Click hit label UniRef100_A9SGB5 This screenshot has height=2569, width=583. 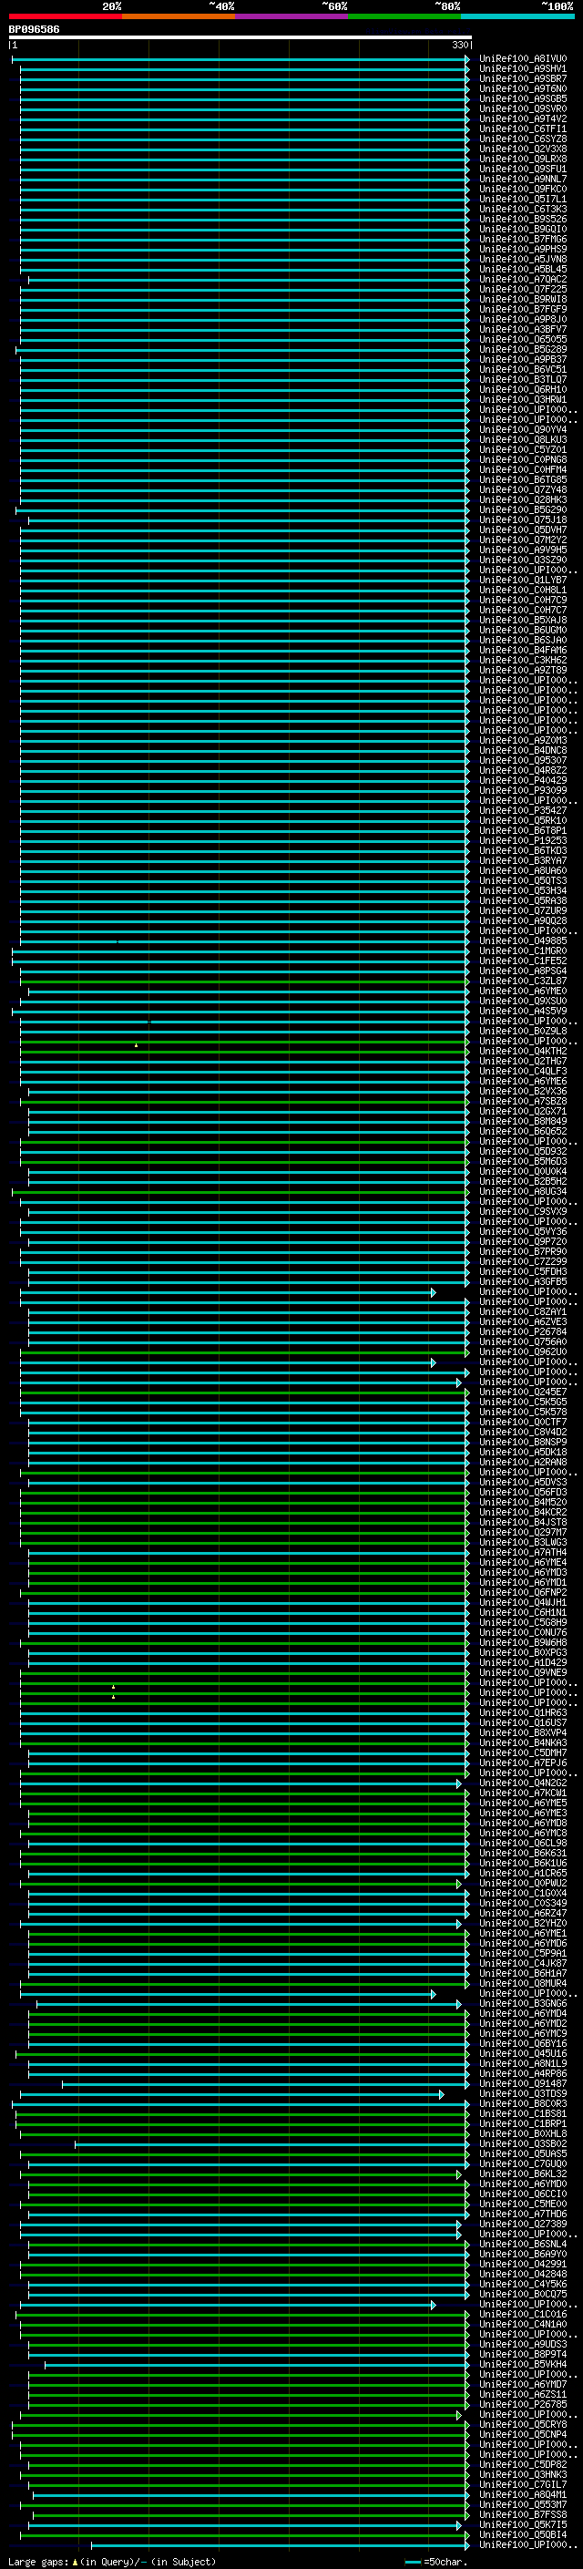click(x=523, y=98)
